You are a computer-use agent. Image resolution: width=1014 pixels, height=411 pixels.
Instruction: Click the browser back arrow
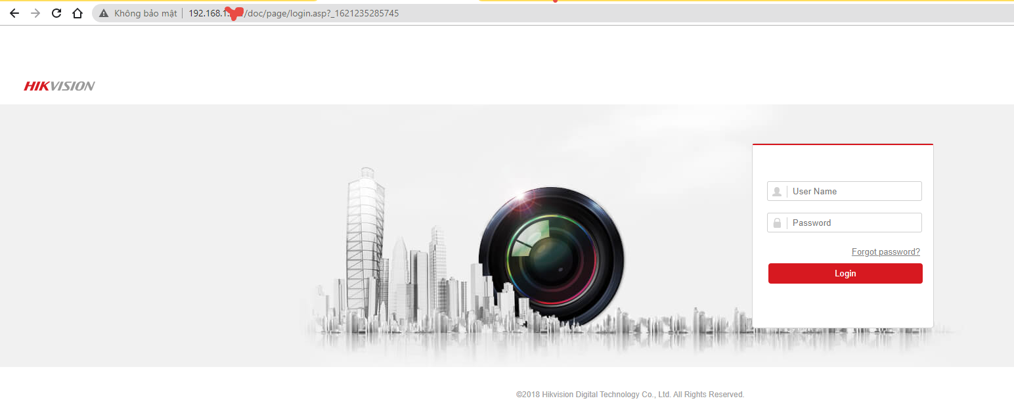14,13
